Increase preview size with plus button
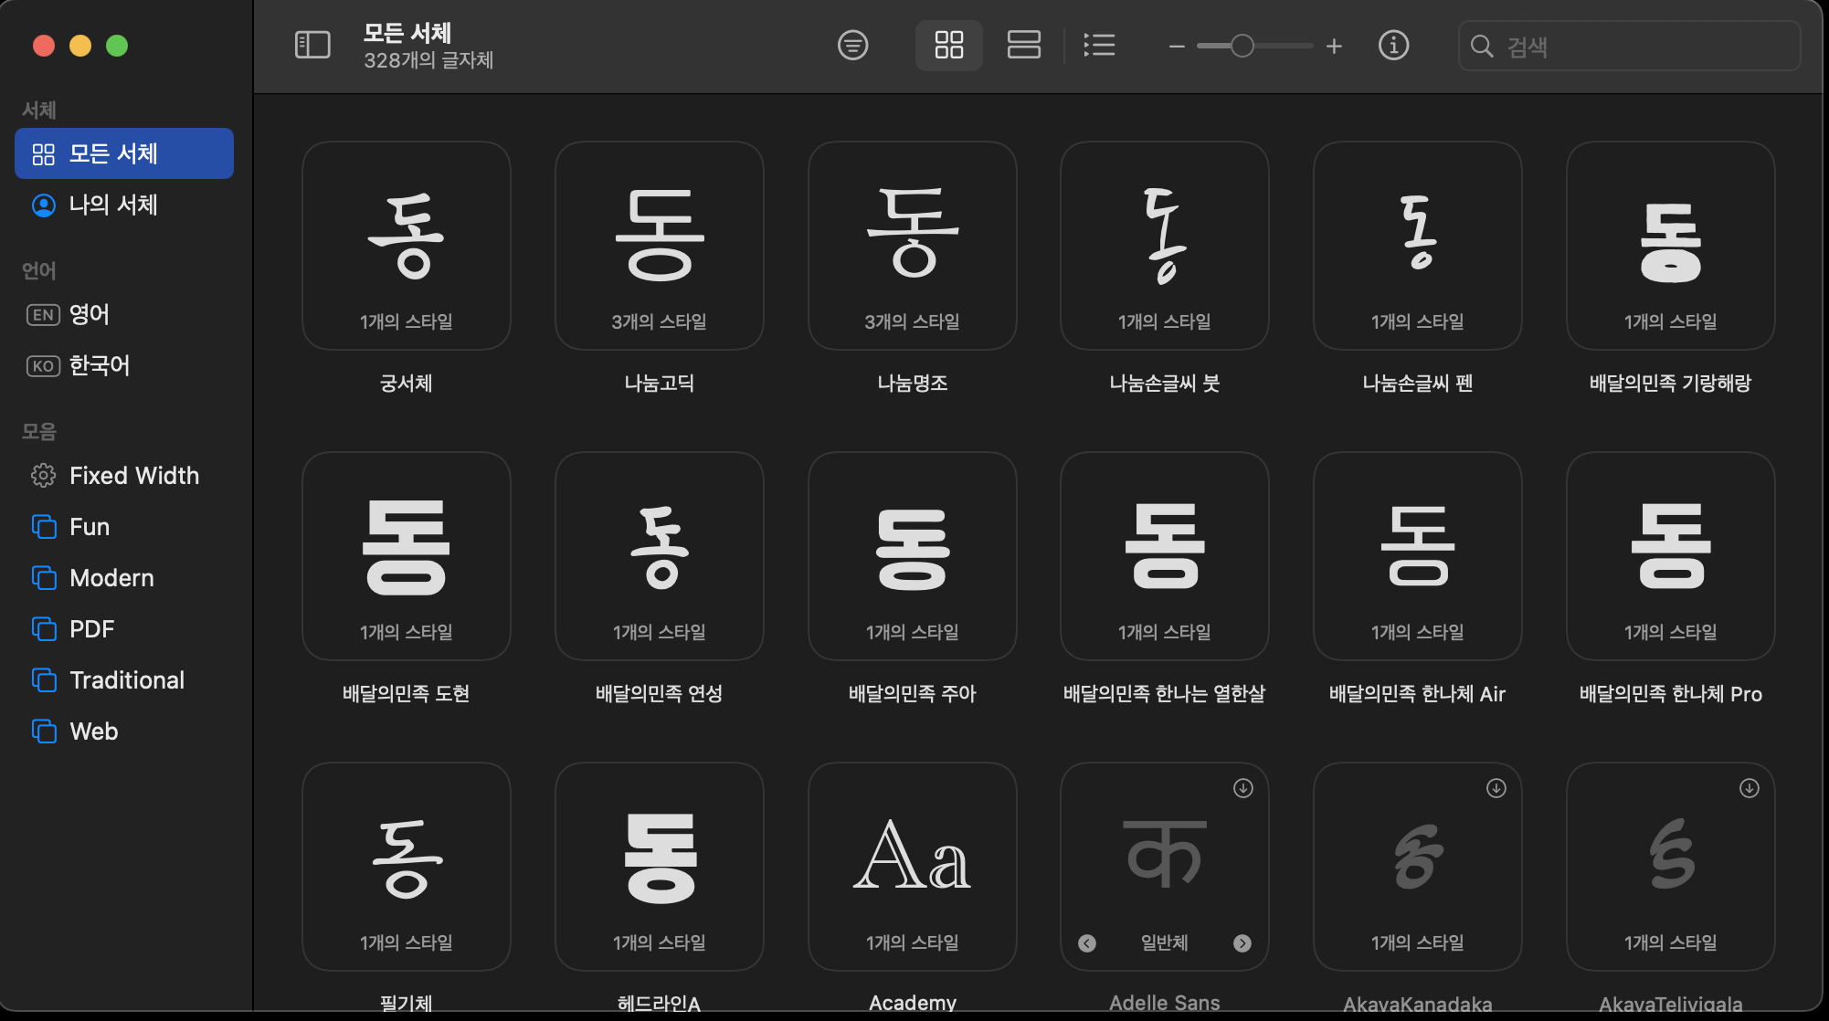 pos(1334,46)
